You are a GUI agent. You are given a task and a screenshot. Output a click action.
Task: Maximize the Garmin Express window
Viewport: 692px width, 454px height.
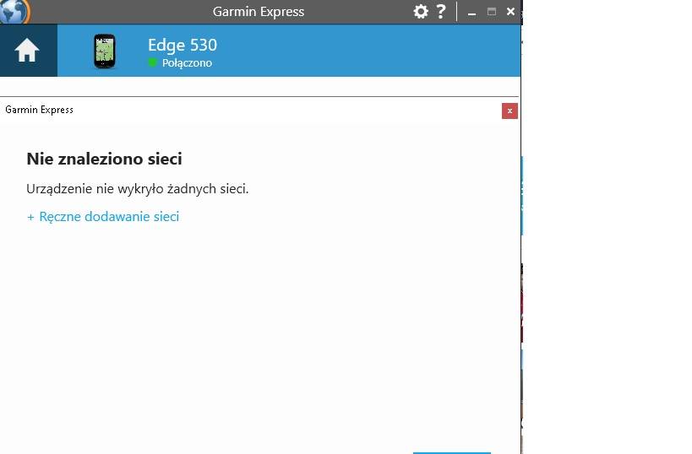(491, 12)
